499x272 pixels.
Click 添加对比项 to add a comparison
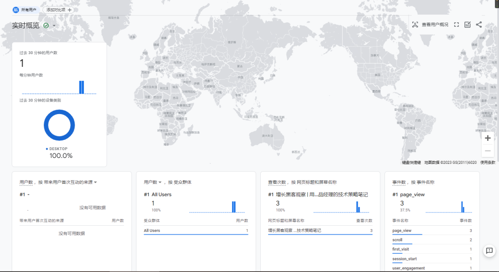click(58, 10)
